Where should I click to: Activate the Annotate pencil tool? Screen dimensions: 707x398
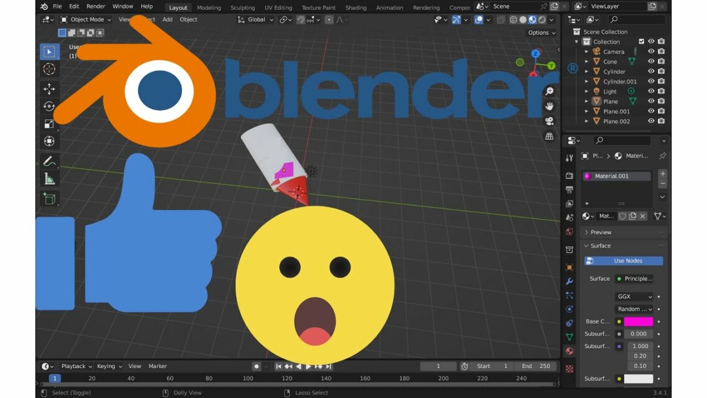coord(49,161)
